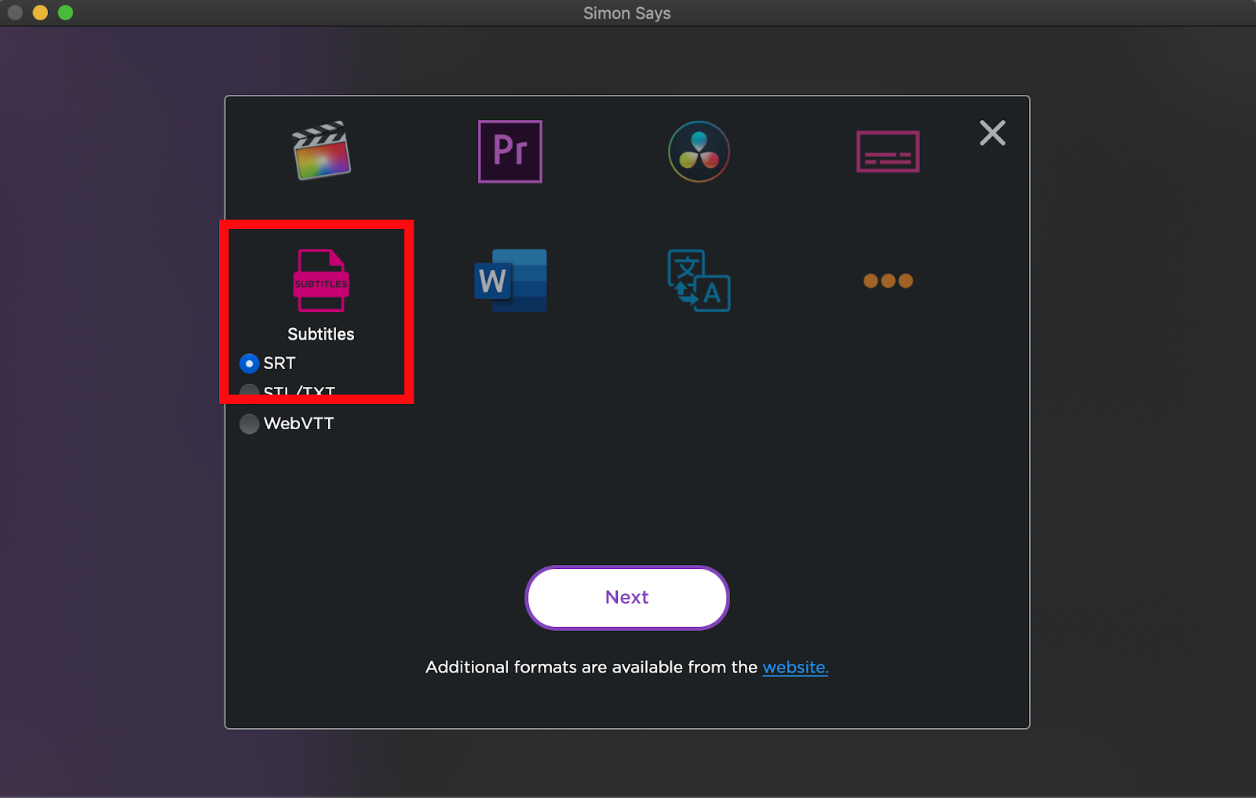Click the macOS green zoom button

(x=65, y=13)
